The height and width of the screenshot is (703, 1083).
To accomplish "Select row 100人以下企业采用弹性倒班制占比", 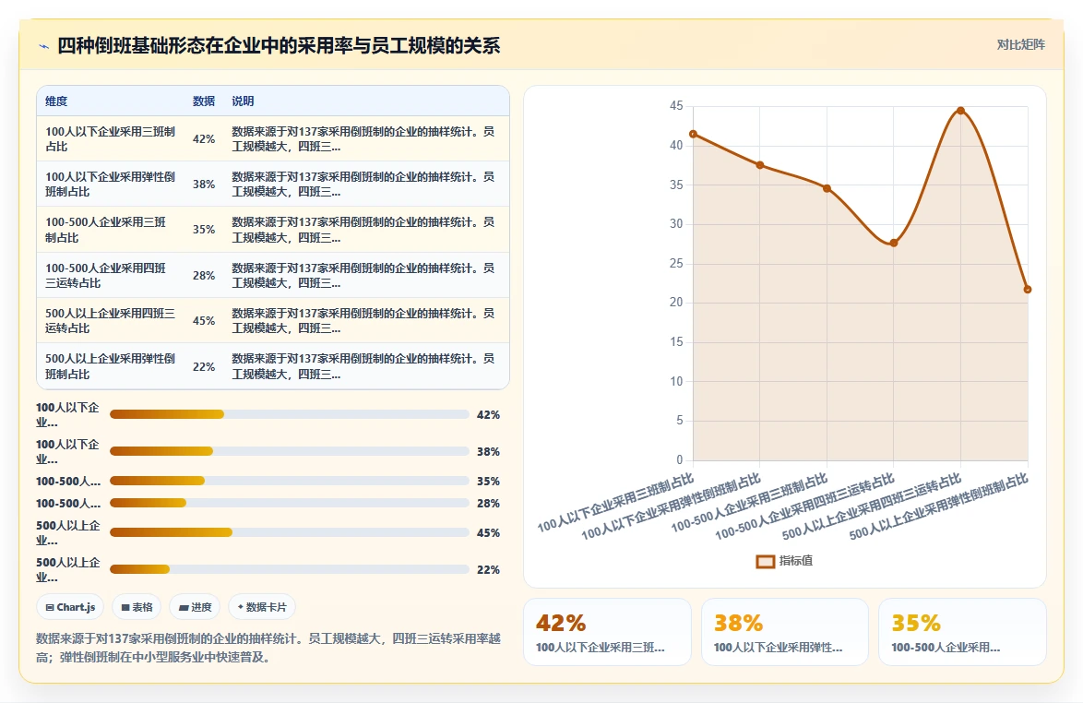I will coord(273,185).
